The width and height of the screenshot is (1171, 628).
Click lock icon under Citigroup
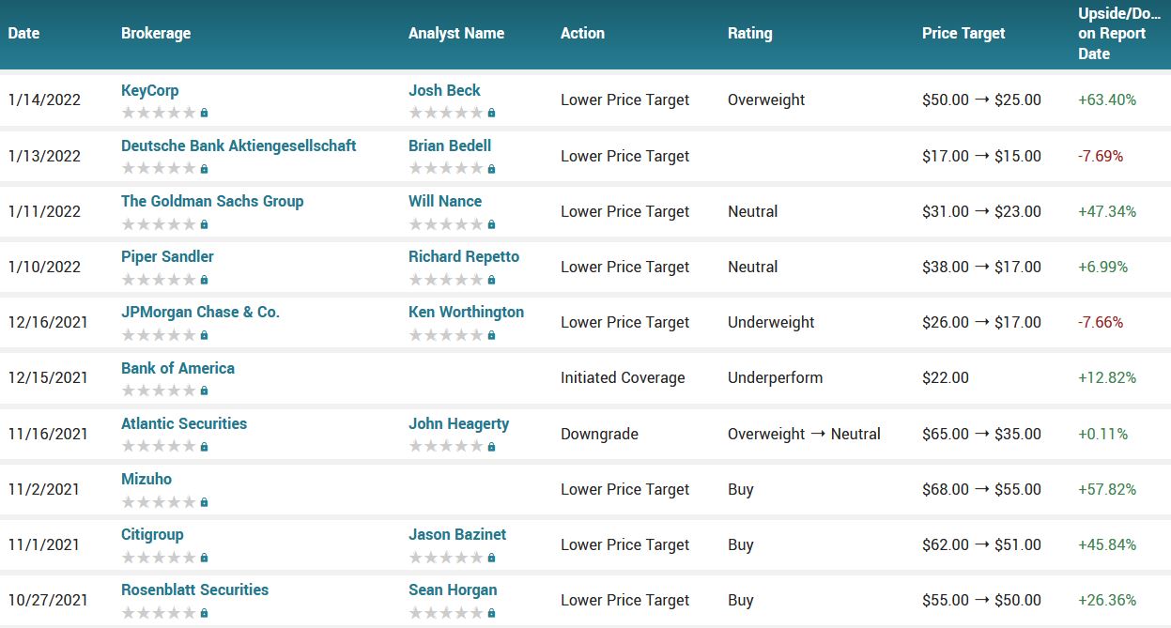click(x=204, y=558)
